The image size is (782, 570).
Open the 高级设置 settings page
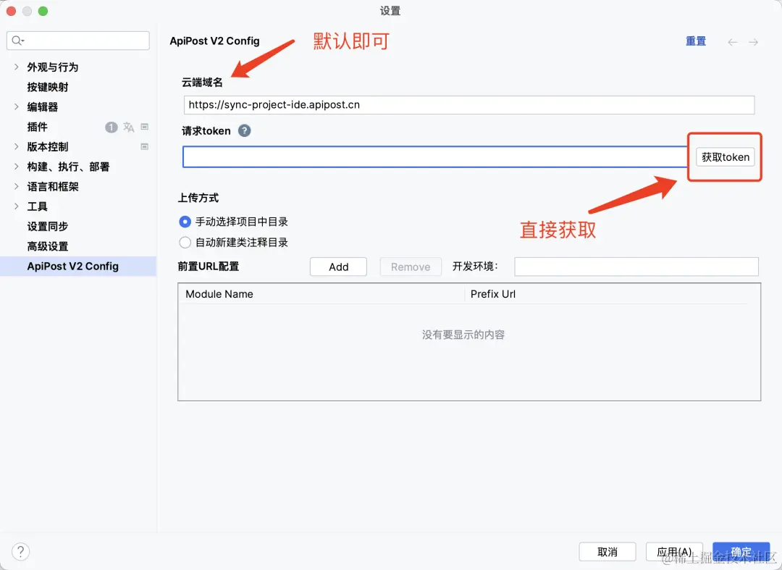click(48, 246)
